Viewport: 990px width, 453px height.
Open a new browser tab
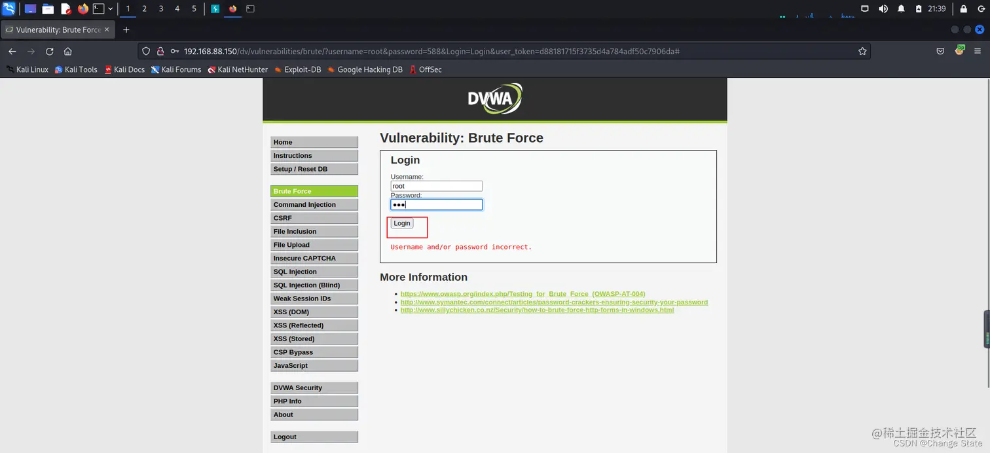(x=126, y=29)
